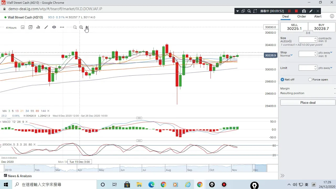This screenshot has height=189, width=336.
Task: Switch to the Order tab
Action: [302, 16]
